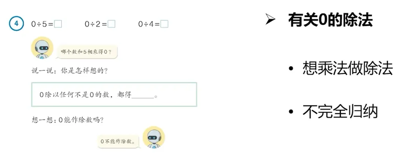
Task: Click the bullet dot before "想乘法做除法"
Action: click(x=291, y=69)
